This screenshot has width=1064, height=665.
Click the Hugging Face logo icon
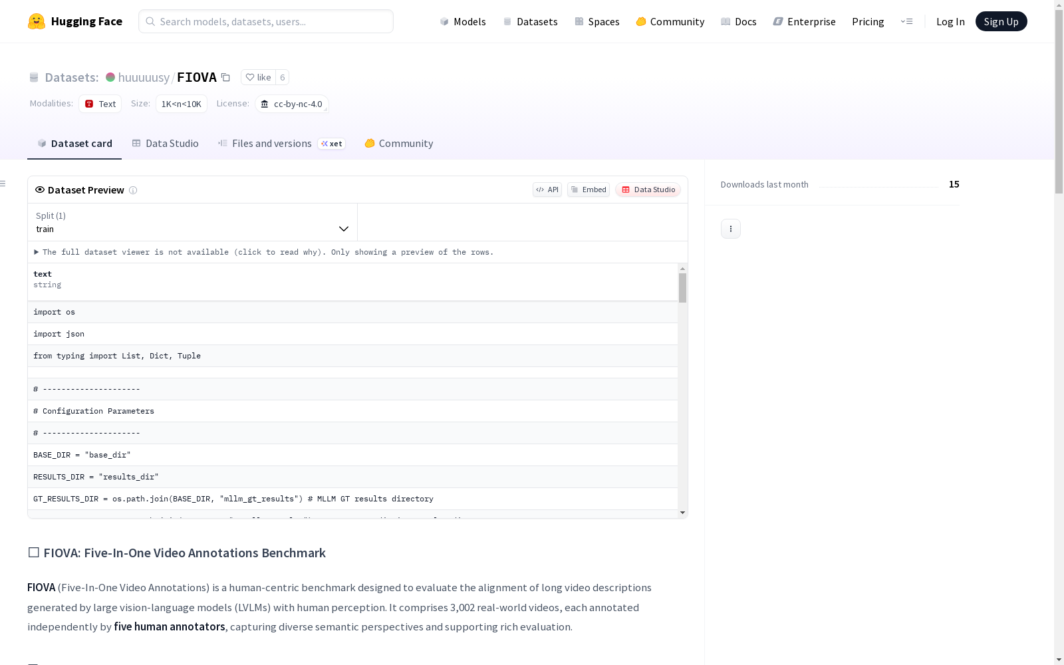point(37,21)
